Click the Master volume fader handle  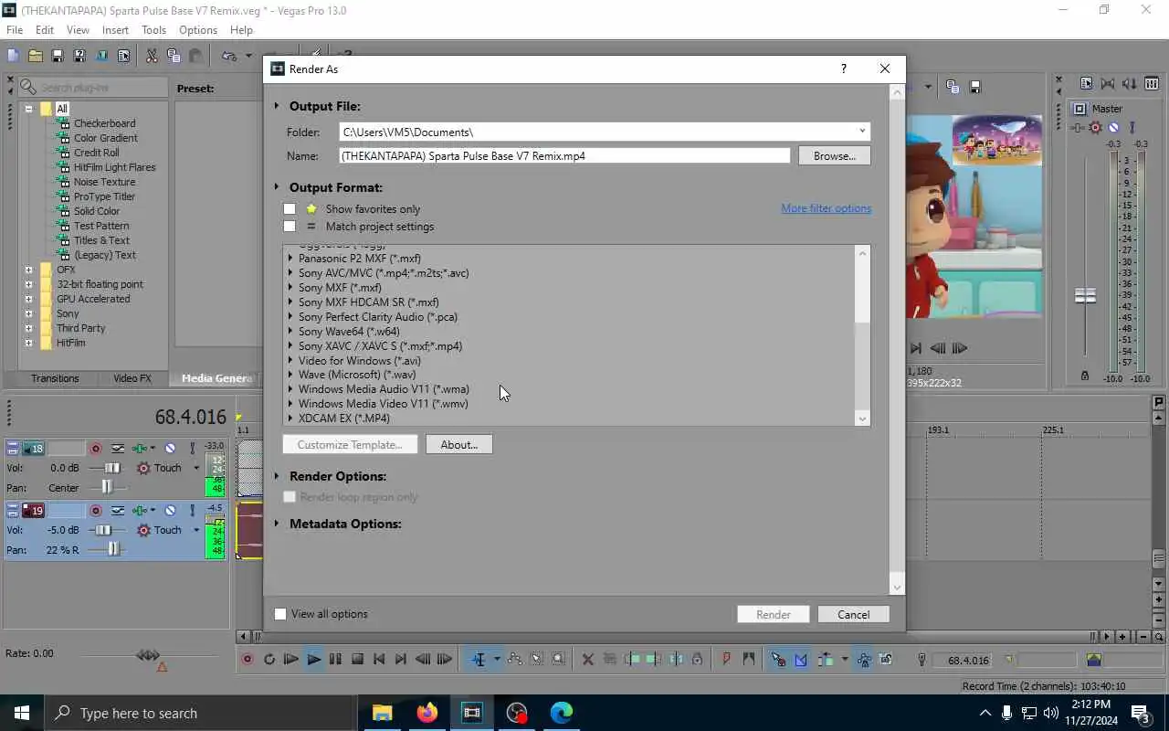(1085, 296)
